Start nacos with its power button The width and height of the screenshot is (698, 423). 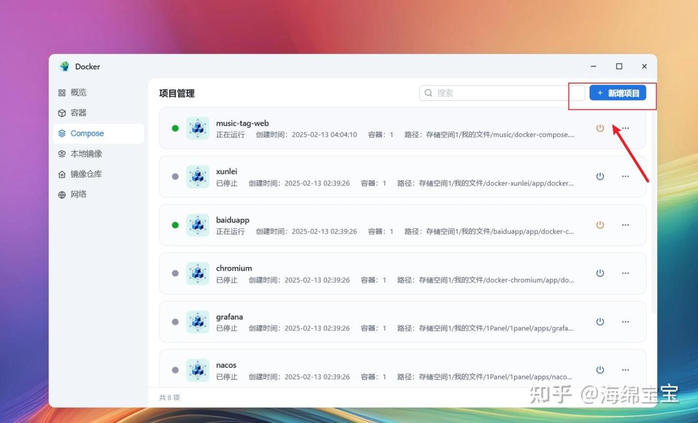coord(600,370)
